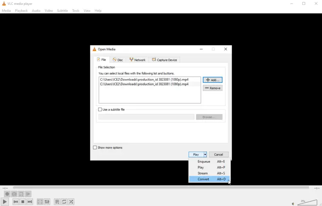Image resolution: width=322 pixels, height=206 pixels.
Task: Open the Media menu
Action: click(x=6, y=10)
